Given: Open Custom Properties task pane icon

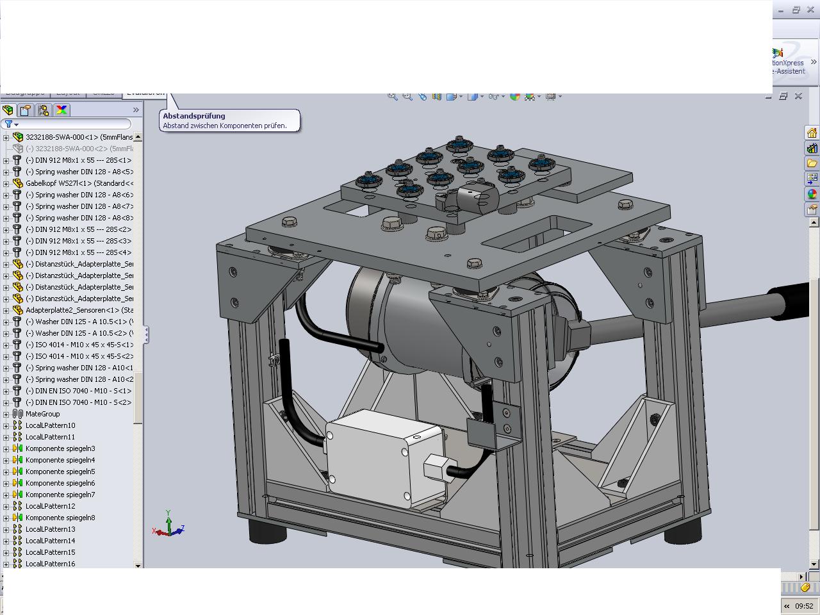Looking at the screenshot, I should (812, 209).
